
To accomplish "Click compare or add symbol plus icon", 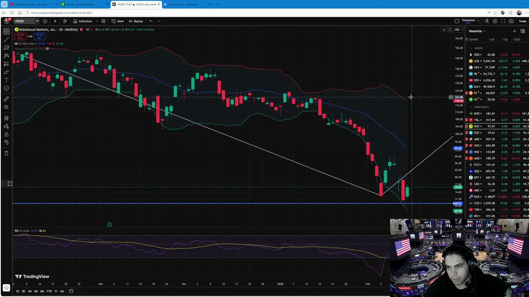I will point(45,21).
